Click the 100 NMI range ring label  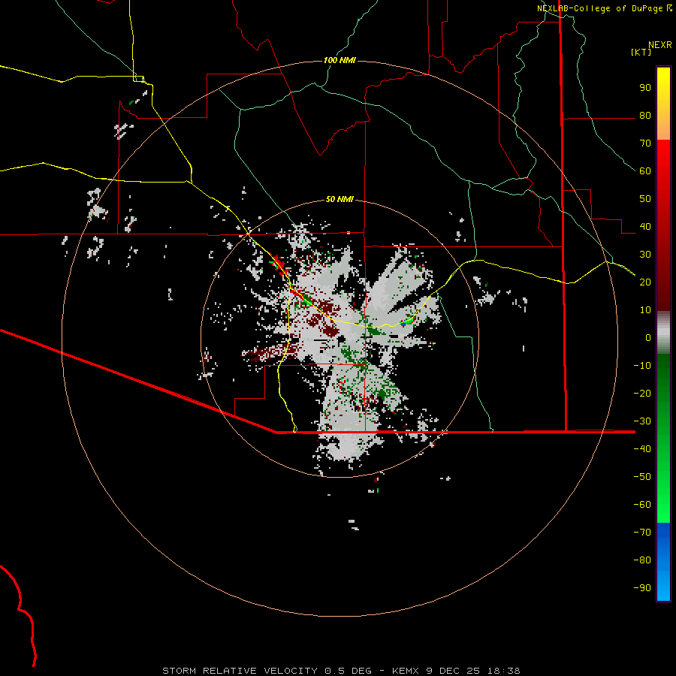pos(340,60)
